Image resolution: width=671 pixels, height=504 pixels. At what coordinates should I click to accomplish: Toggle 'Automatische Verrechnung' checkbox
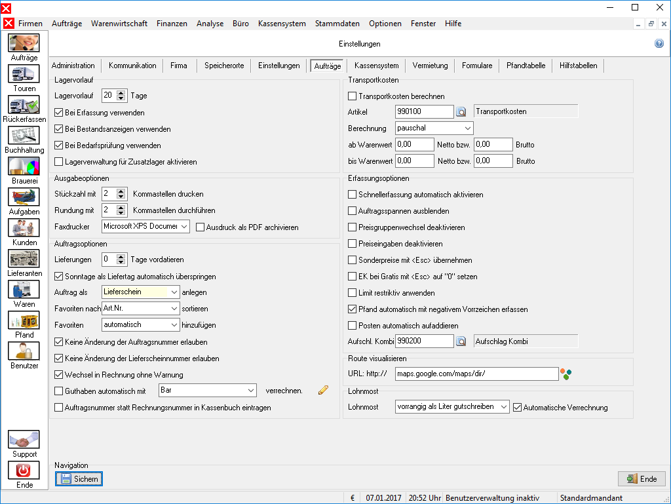pyautogui.click(x=518, y=407)
